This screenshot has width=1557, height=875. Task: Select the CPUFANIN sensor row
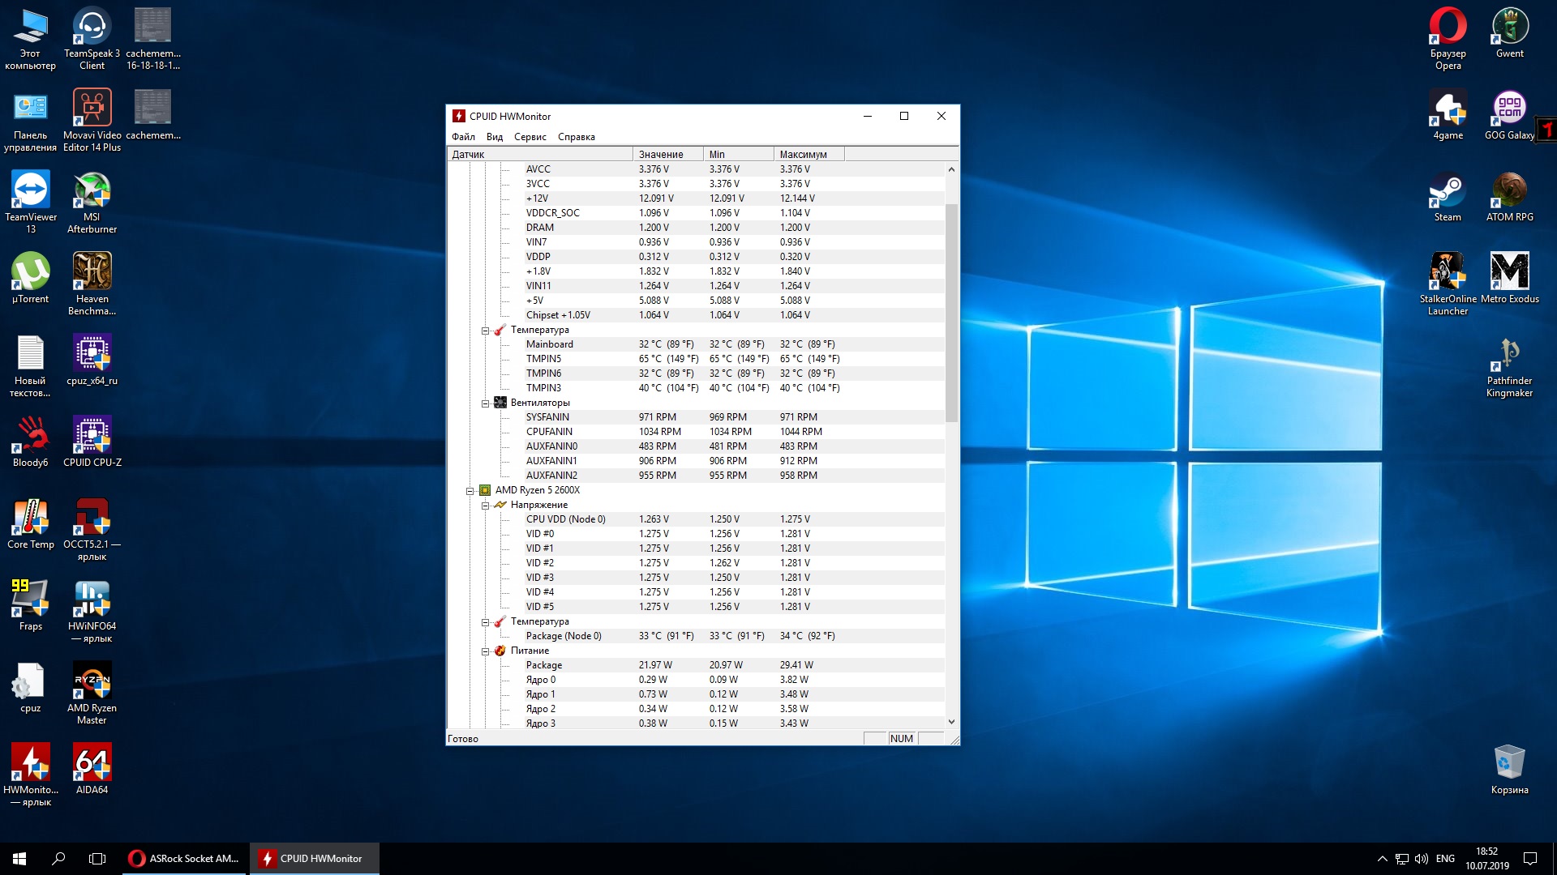click(x=549, y=432)
